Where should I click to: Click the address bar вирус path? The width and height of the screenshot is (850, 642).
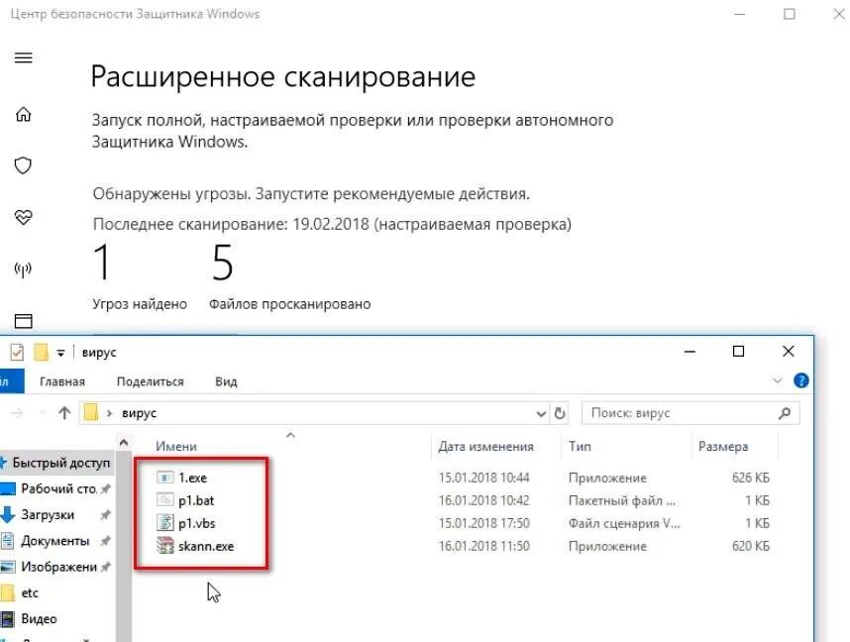[139, 413]
